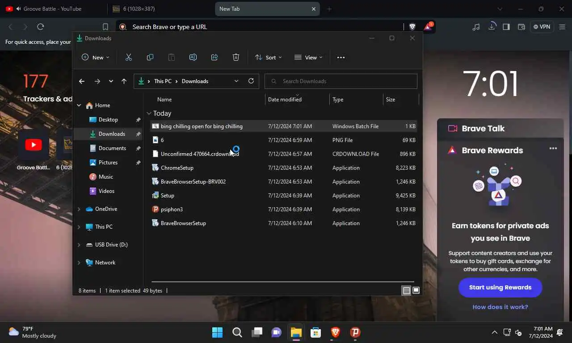Open the New item dropdown
This screenshot has height=343, width=572.
(x=96, y=57)
